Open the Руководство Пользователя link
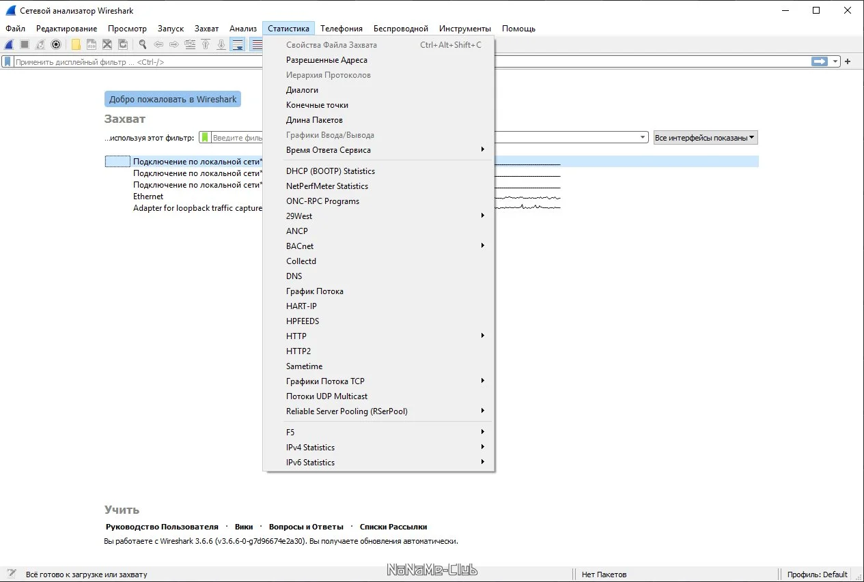The width and height of the screenshot is (864, 582). click(162, 527)
